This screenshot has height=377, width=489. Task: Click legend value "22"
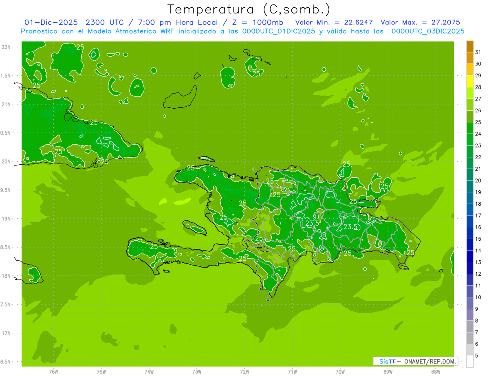click(x=478, y=157)
